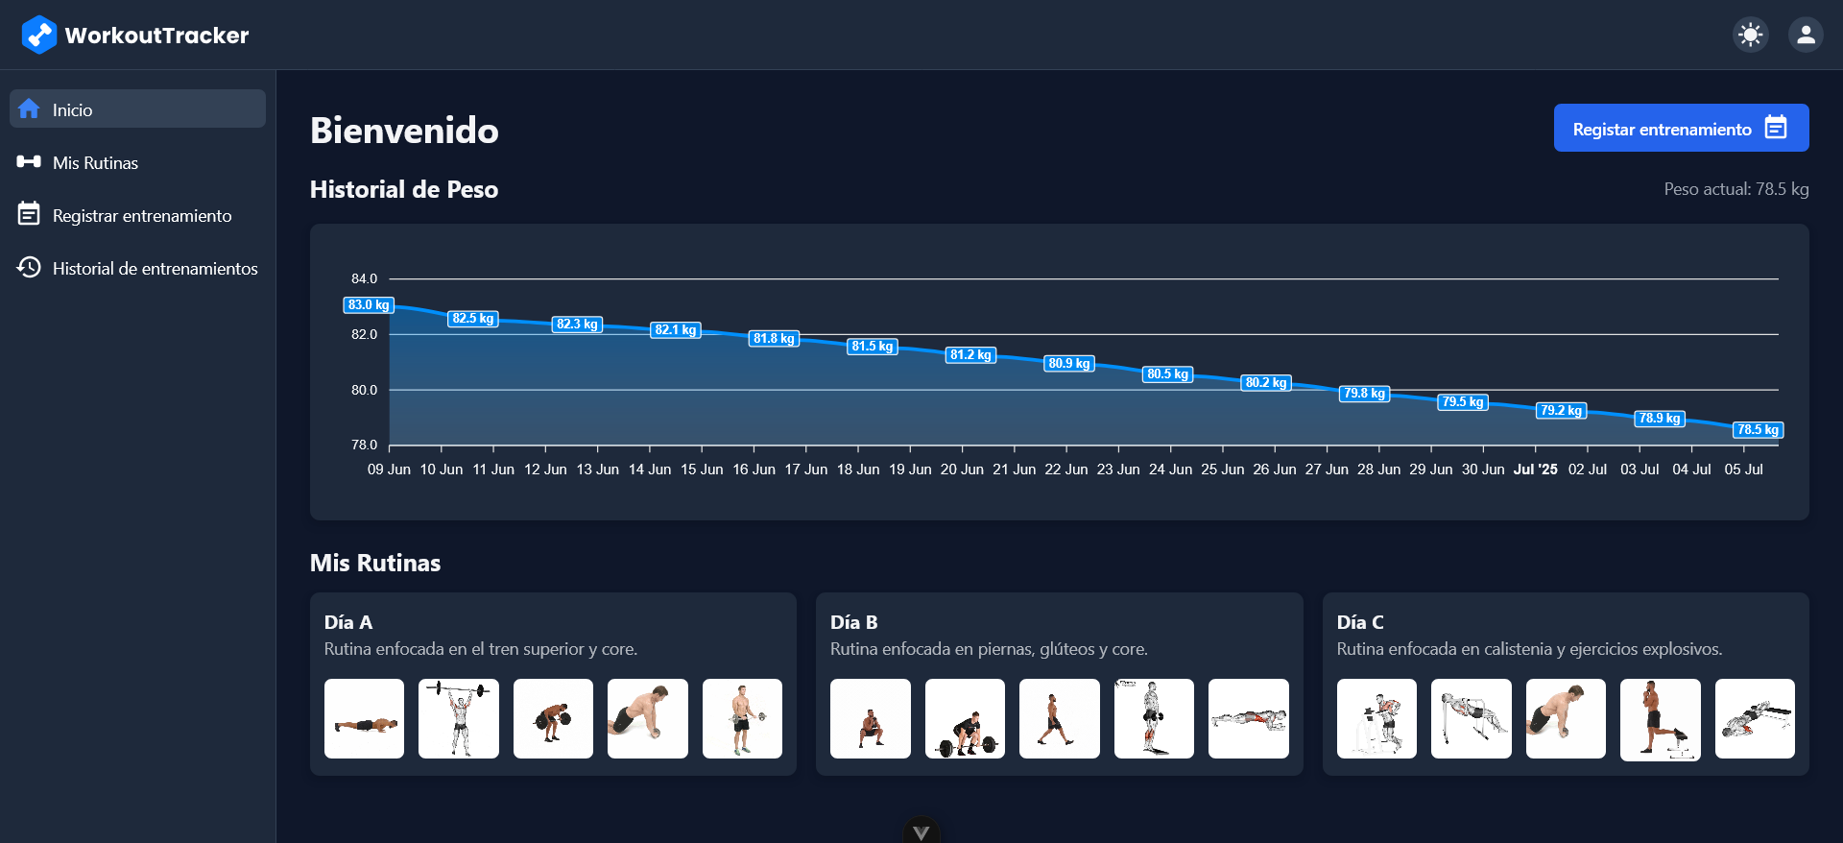
Task: Click the 84.0 y-axis value
Action: [x=364, y=278]
